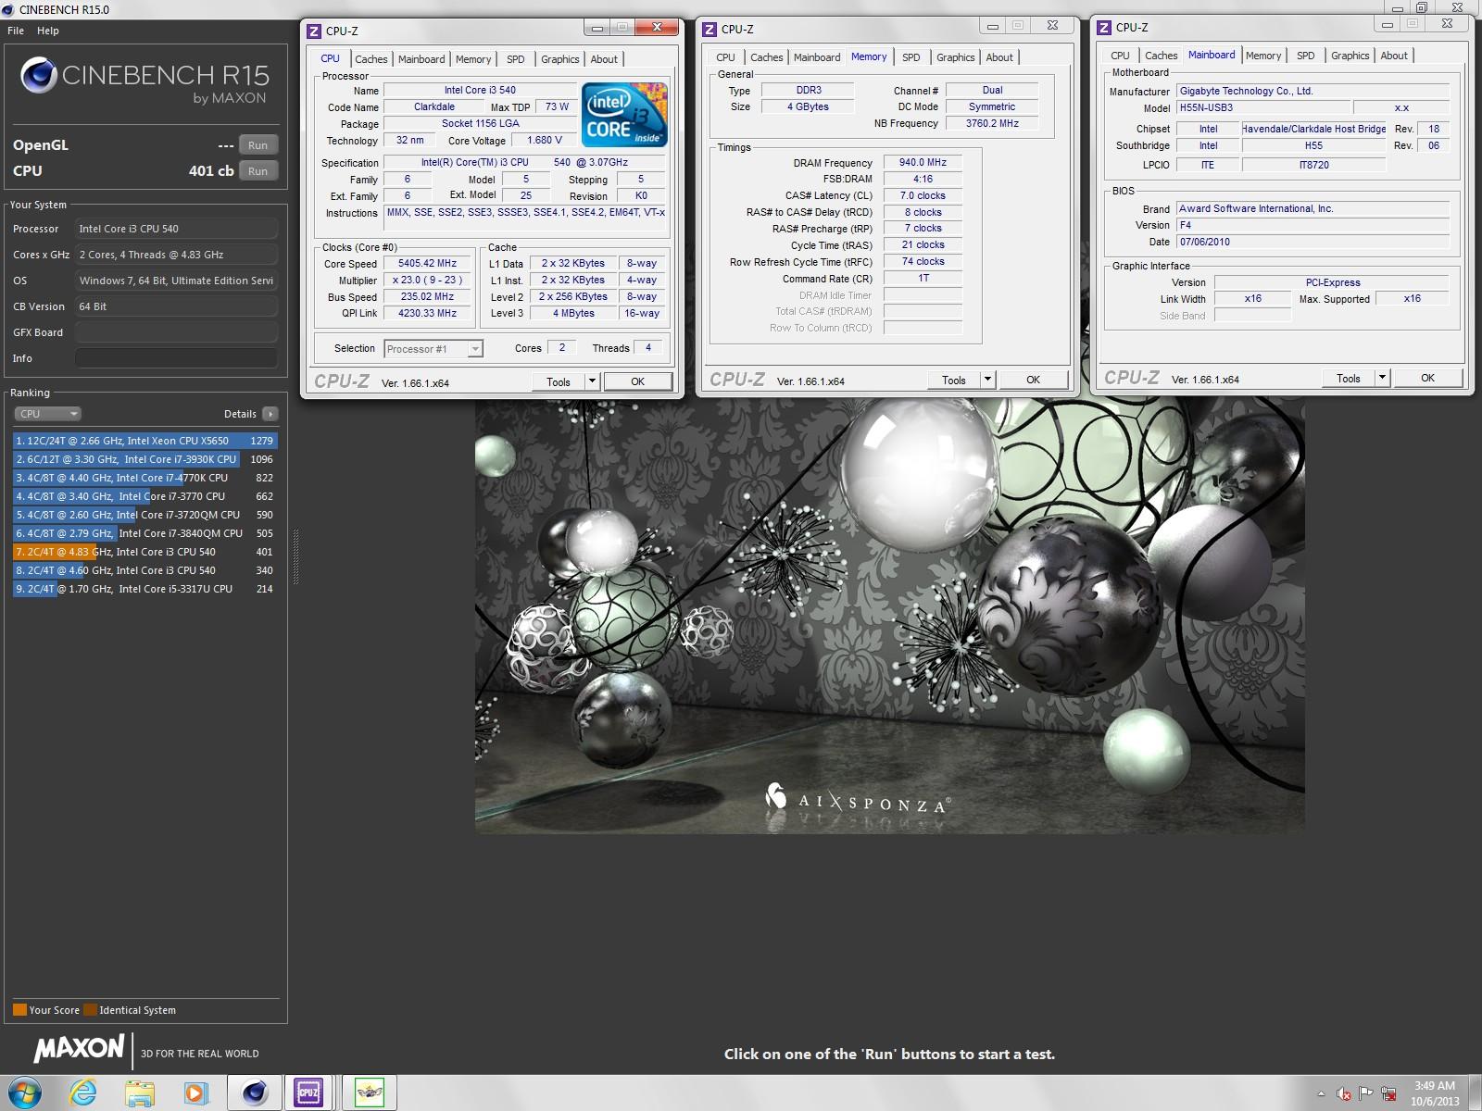1482x1111 pixels.
Task: Select the 4.60 GHz Core i3 540 row
Action: [x=144, y=570]
